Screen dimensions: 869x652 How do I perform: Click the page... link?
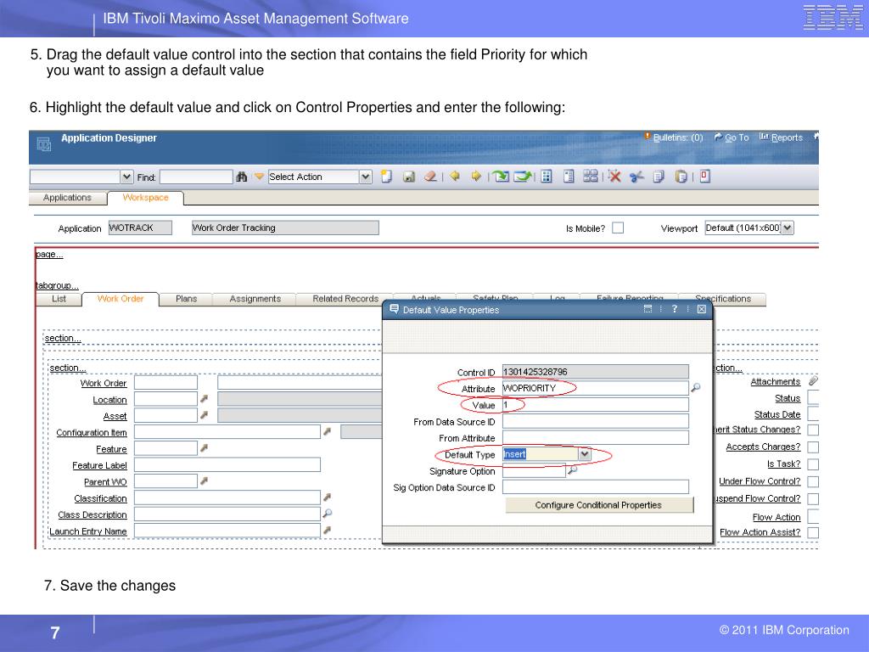click(49, 254)
